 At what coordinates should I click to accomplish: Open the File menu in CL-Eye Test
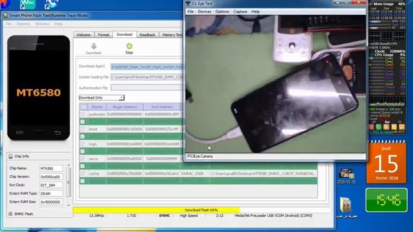click(x=190, y=12)
